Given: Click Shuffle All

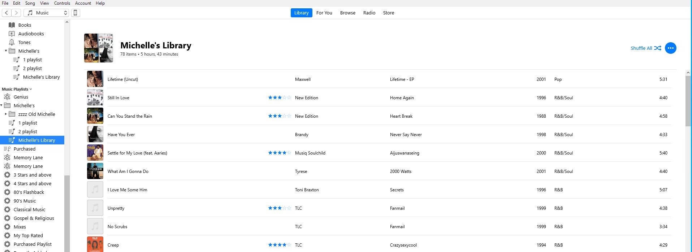Looking at the screenshot, I should pyautogui.click(x=646, y=48).
